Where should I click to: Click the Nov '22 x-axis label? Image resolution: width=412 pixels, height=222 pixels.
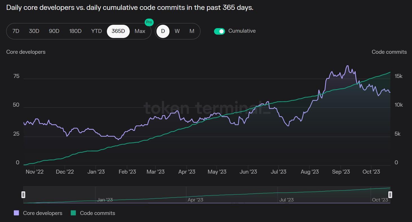(35, 172)
